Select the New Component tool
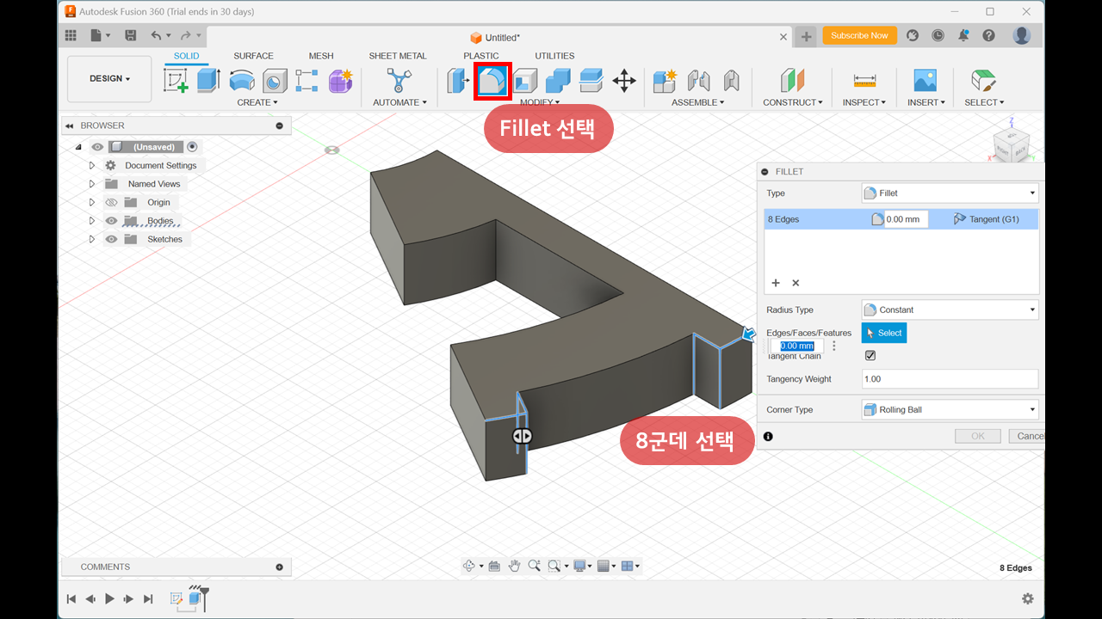Image resolution: width=1102 pixels, height=619 pixels. pos(665,81)
